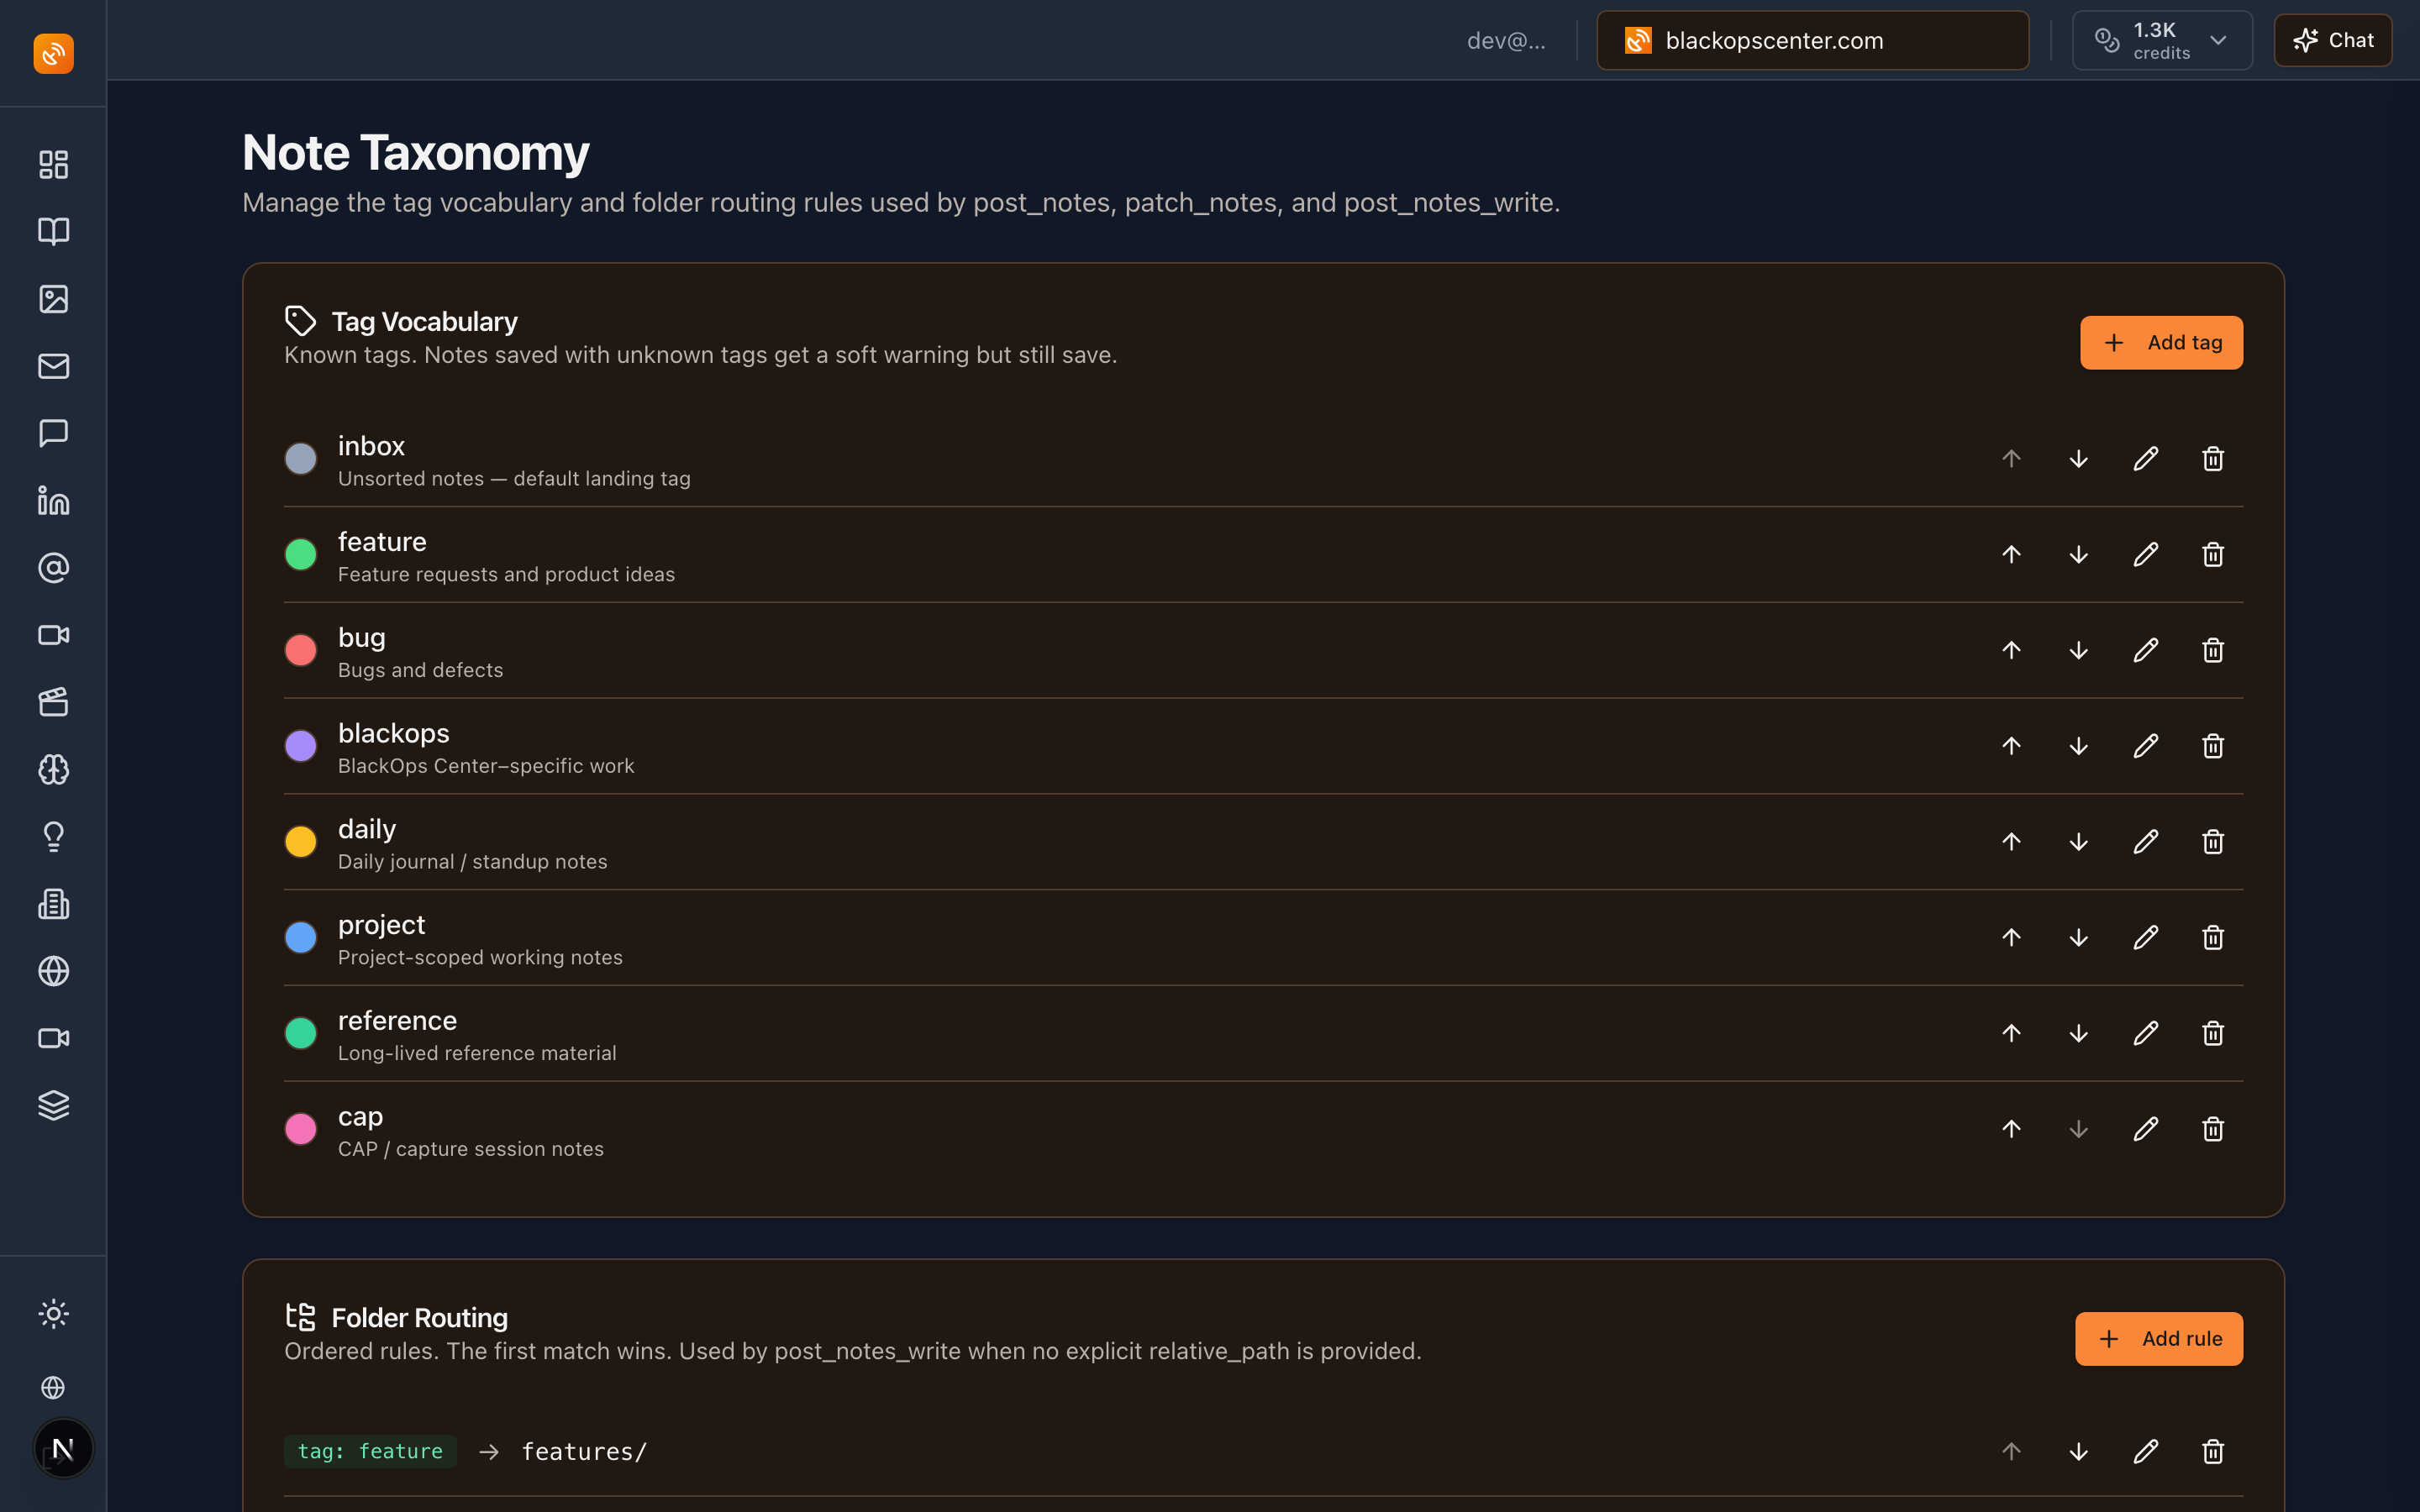Open the at-sign icon in sidebar
Image resolution: width=2420 pixels, height=1512 pixels.
(x=53, y=568)
